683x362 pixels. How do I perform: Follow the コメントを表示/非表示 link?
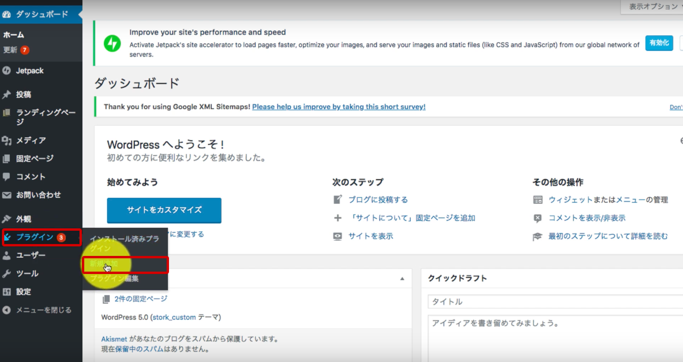587,218
